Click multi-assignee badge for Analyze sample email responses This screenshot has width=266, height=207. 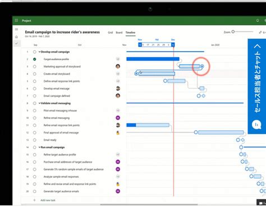point(118,177)
